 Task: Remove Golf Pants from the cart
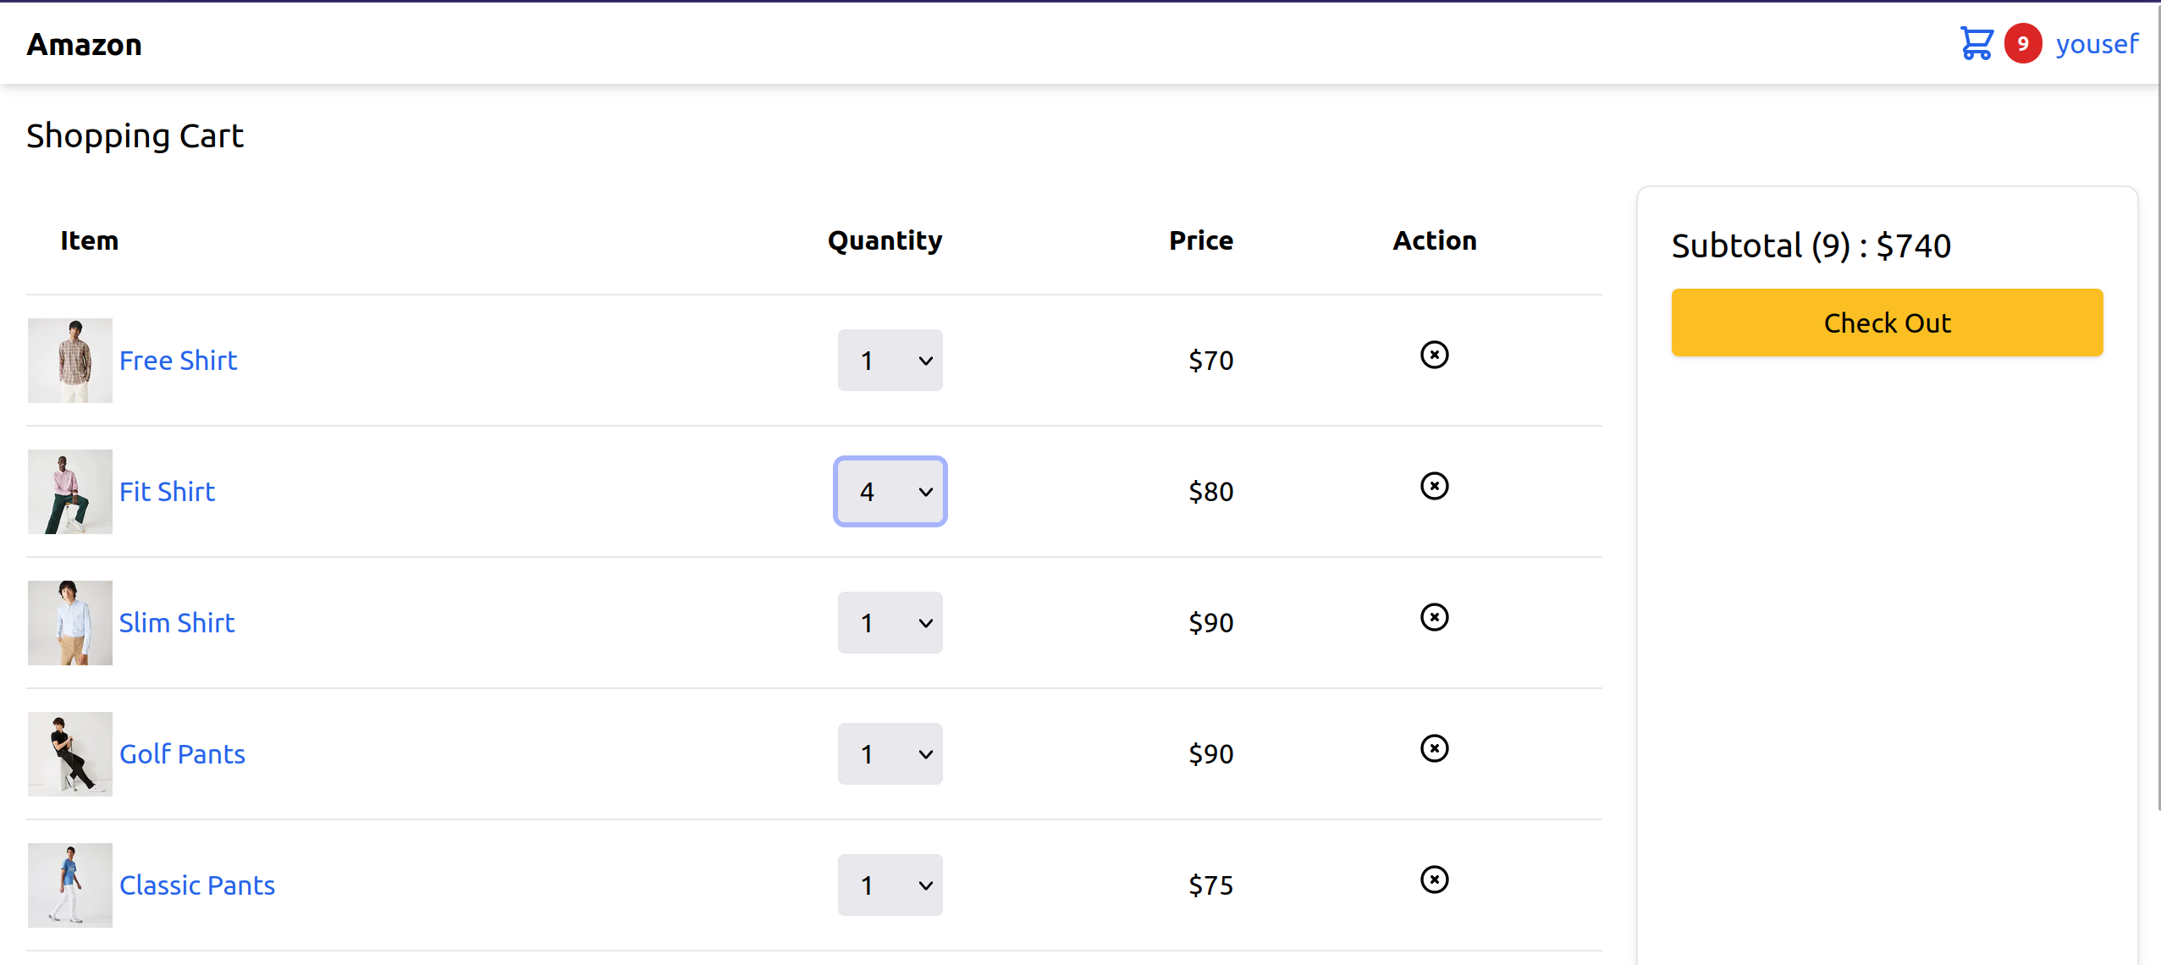tap(1434, 748)
